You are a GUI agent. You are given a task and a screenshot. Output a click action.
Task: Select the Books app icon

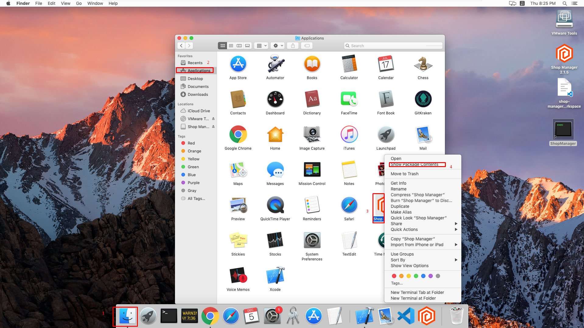[x=312, y=64]
